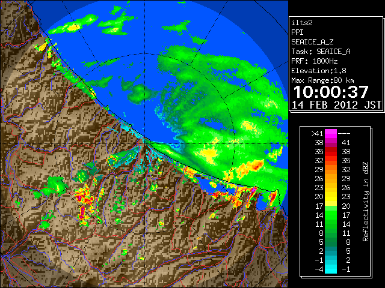385x288 pixels.
Task: Click the yellow legend swatch at 20
Action: pyautogui.click(x=331, y=197)
